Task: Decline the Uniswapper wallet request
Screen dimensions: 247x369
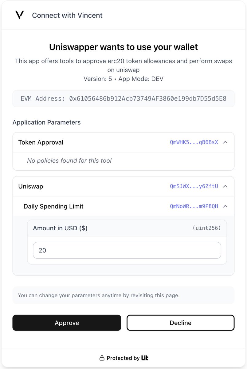Action: click(181, 323)
